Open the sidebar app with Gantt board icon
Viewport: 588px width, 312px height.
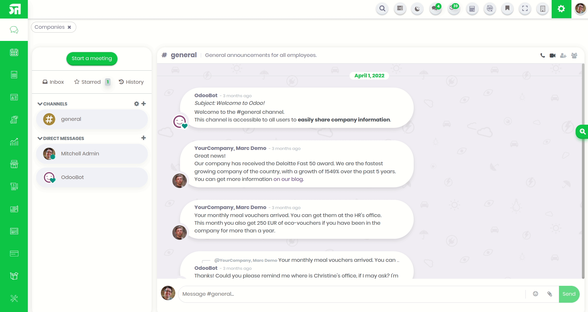14,209
